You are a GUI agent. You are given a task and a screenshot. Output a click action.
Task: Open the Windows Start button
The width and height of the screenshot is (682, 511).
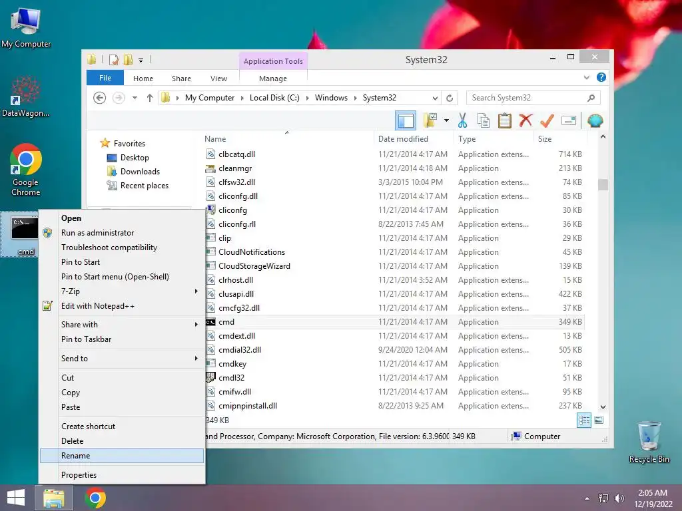click(x=16, y=498)
